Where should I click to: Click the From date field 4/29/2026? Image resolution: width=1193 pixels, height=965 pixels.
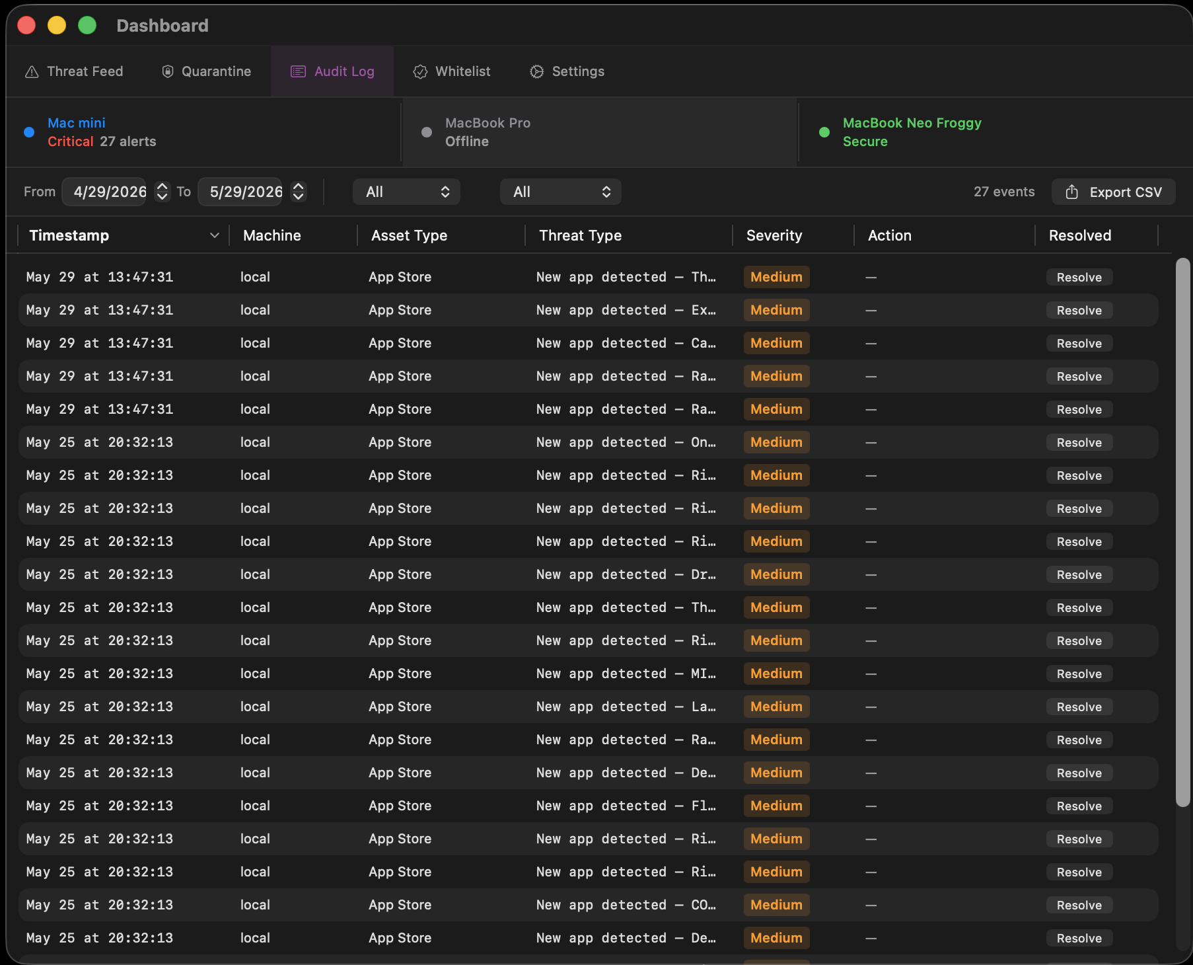click(104, 192)
